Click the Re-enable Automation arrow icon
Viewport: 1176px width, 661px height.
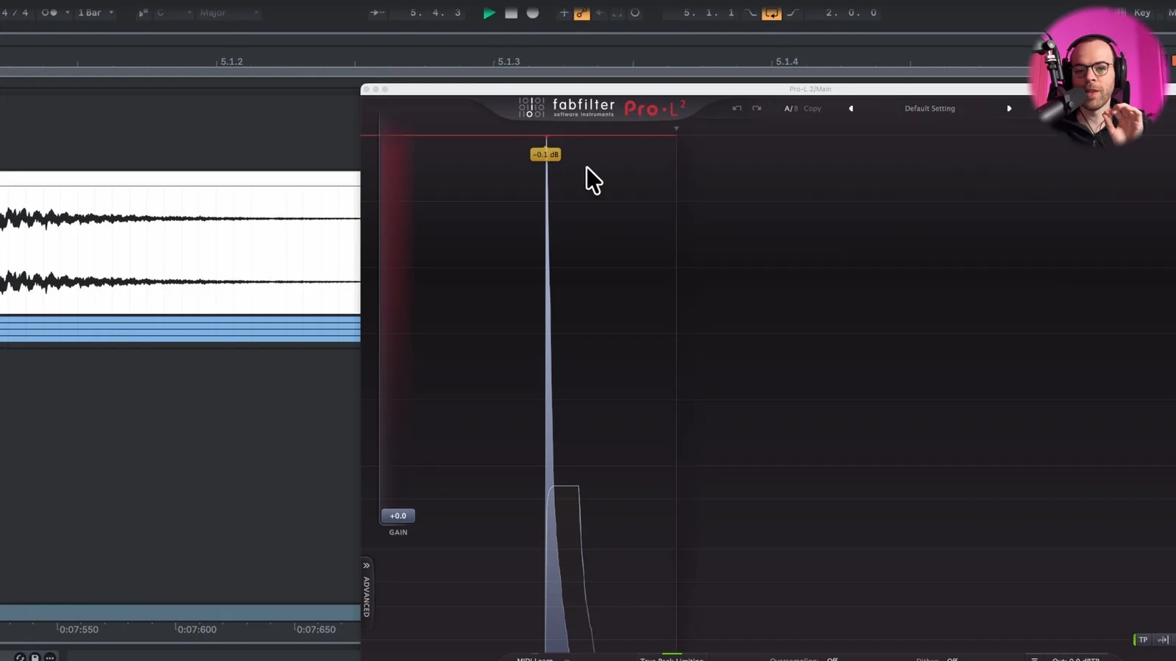599,13
